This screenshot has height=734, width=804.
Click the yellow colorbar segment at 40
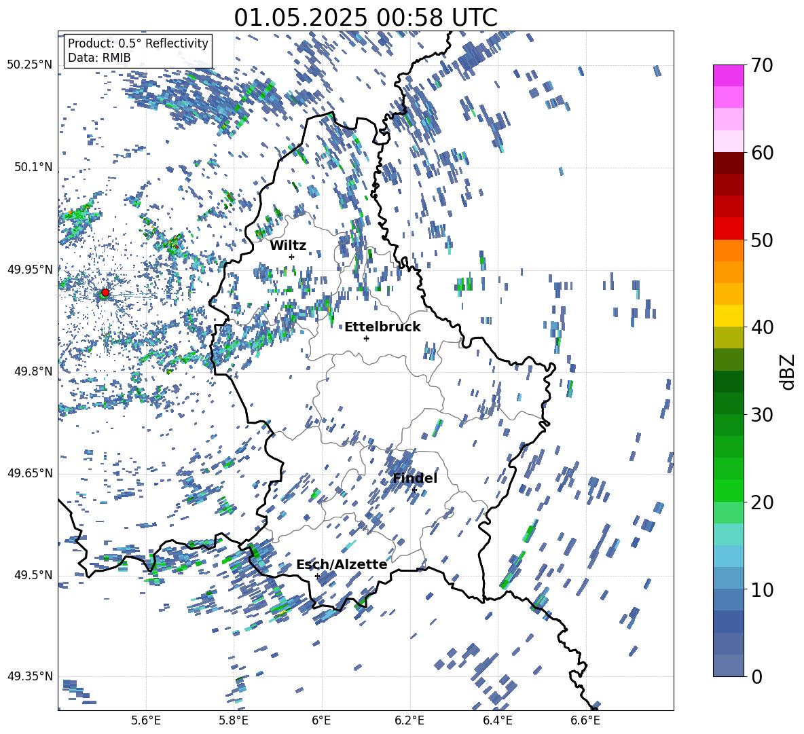(728, 316)
